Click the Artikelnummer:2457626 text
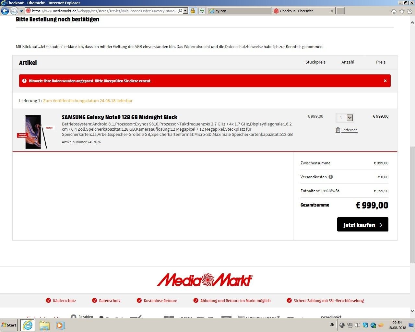The height and width of the screenshot is (332, 415). coord(81,142)
